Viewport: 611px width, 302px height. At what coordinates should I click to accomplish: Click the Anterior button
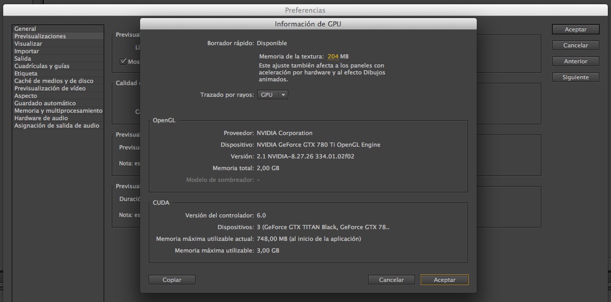tap(575, 61)
